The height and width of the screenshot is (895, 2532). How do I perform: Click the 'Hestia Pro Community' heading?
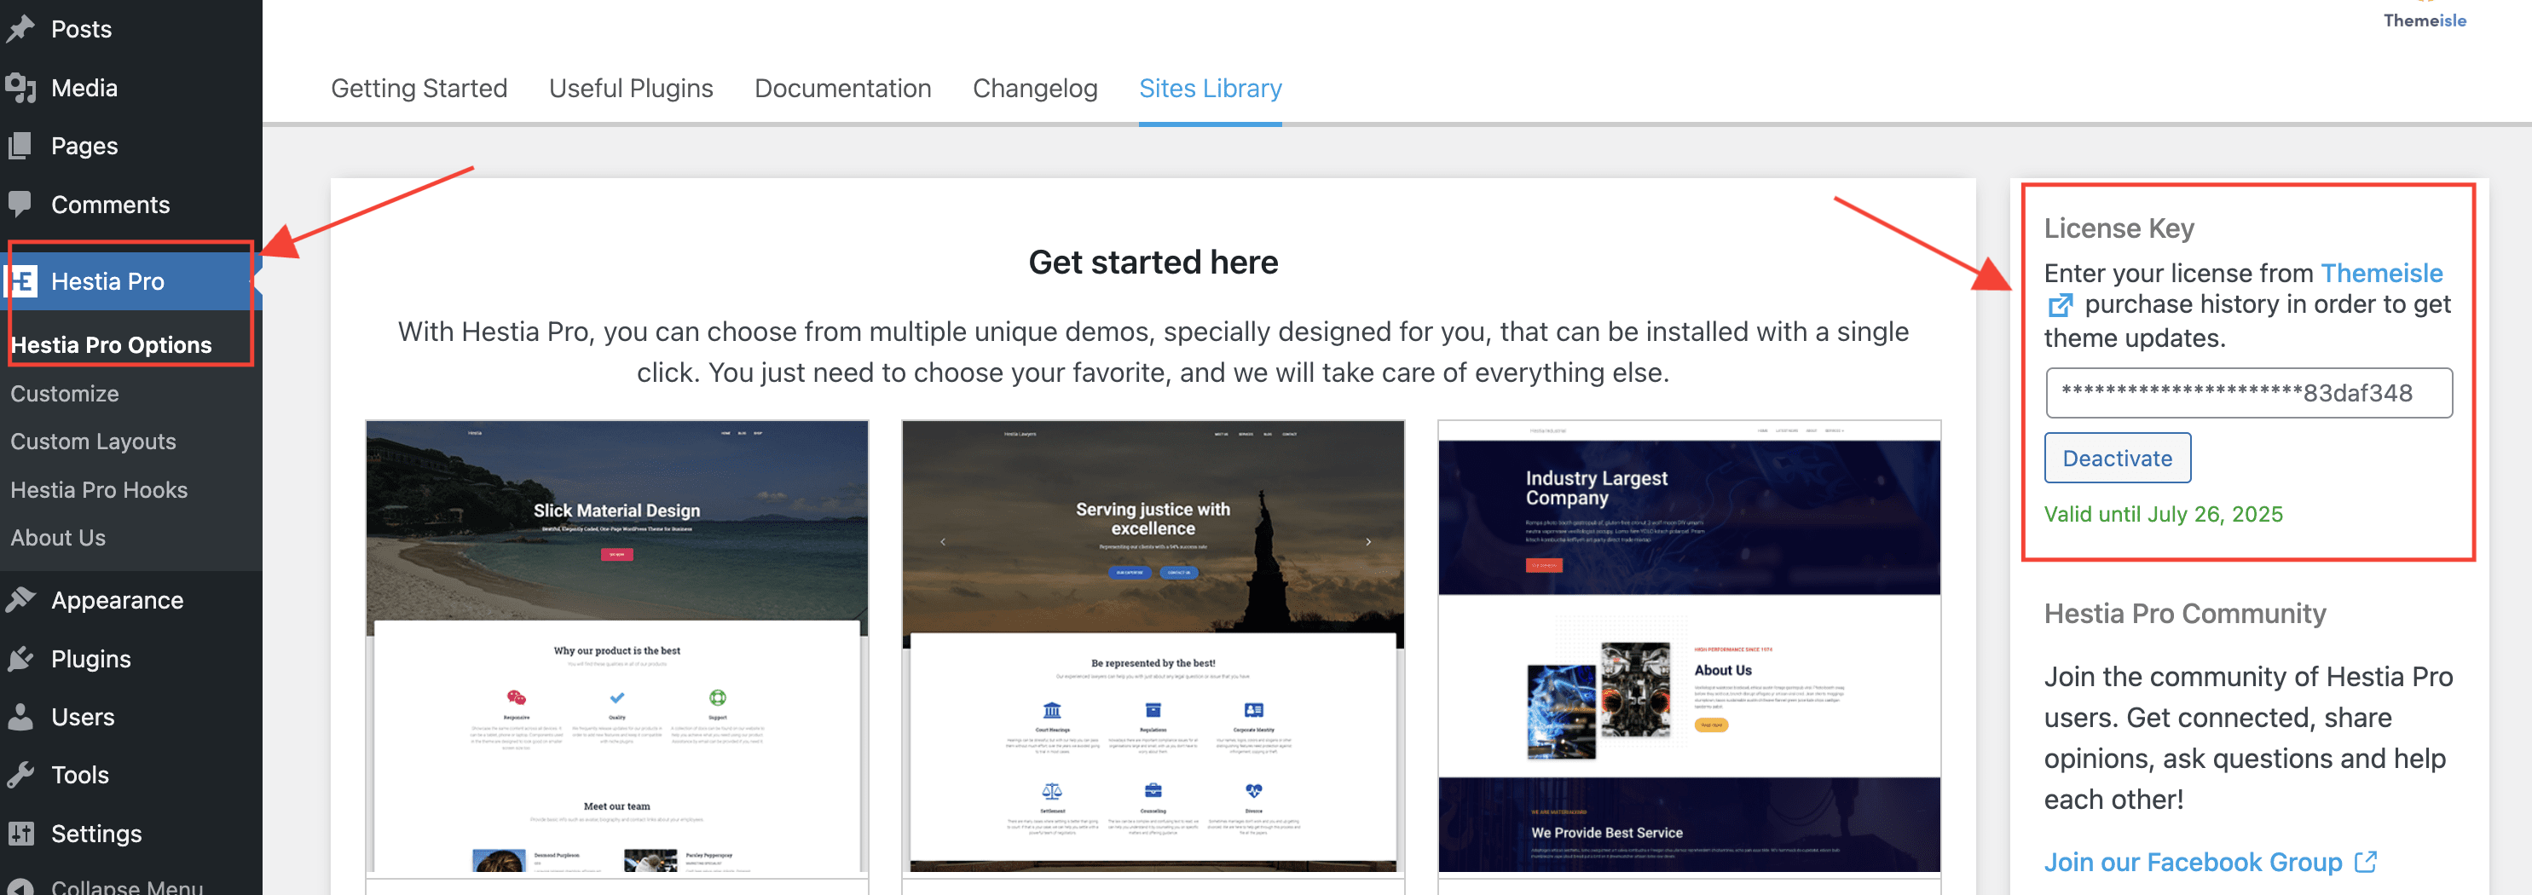pos(2185,613)
